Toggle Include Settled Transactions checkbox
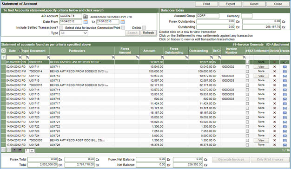Viewport: 291px width, 169px height. click(61, 27)
